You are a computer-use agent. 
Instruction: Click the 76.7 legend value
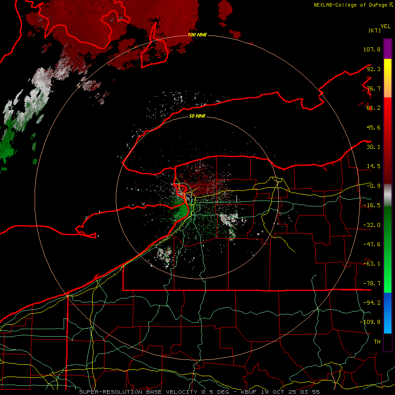[373, 88]
